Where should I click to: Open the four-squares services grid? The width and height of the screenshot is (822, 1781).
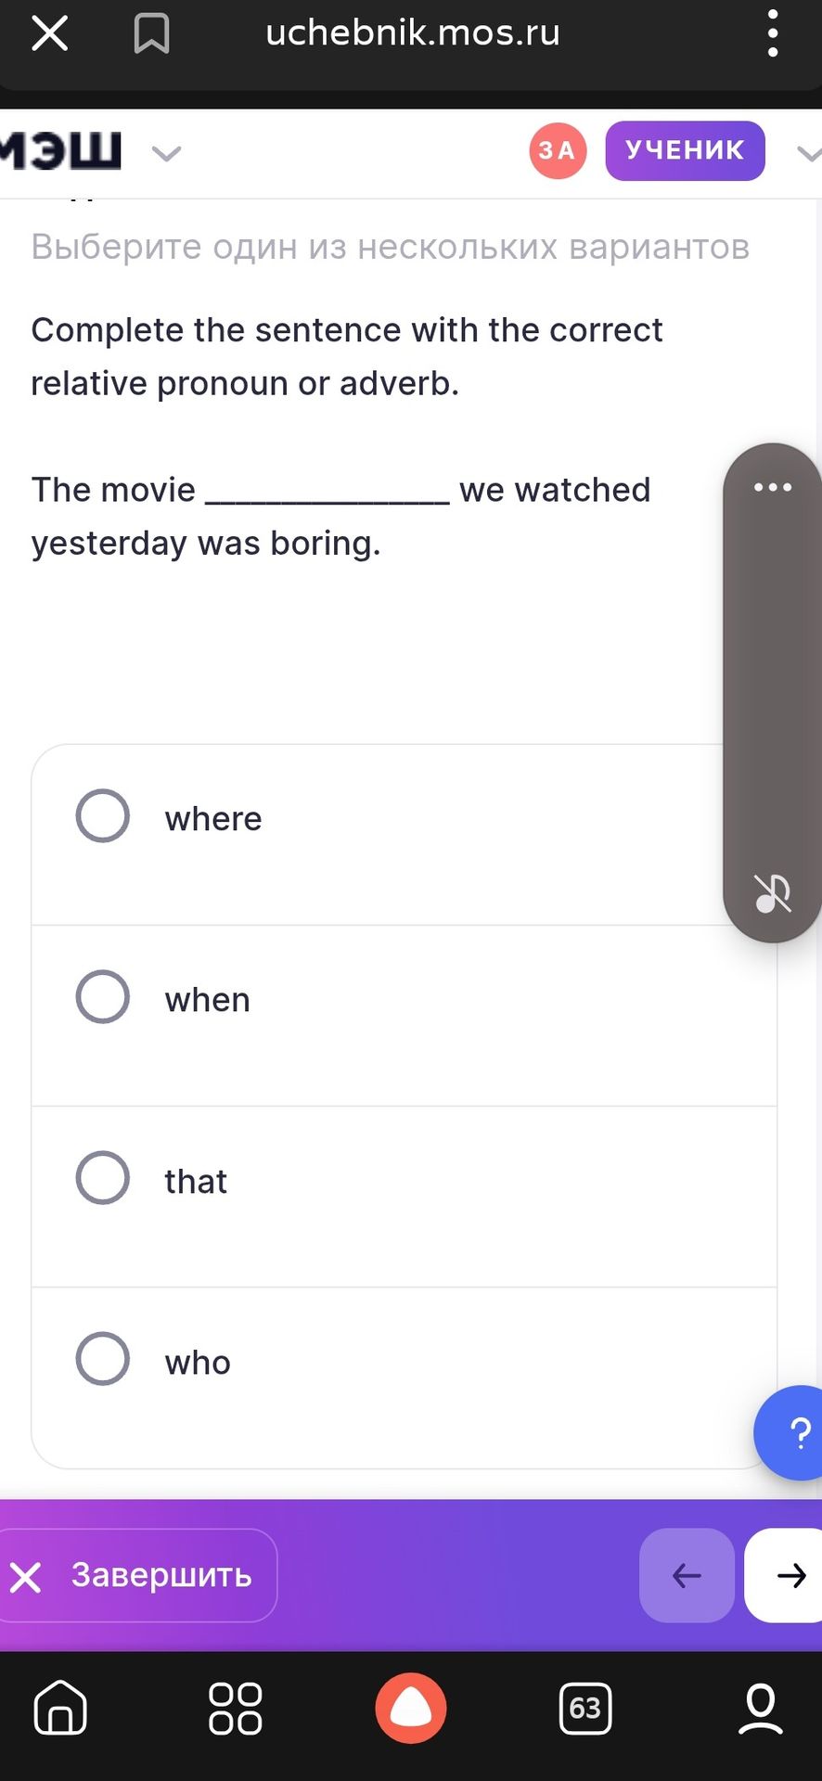236,1708
